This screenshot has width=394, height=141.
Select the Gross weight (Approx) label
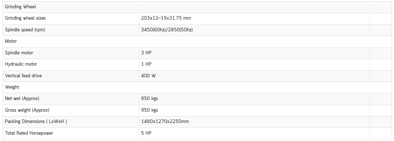point(27,110)
